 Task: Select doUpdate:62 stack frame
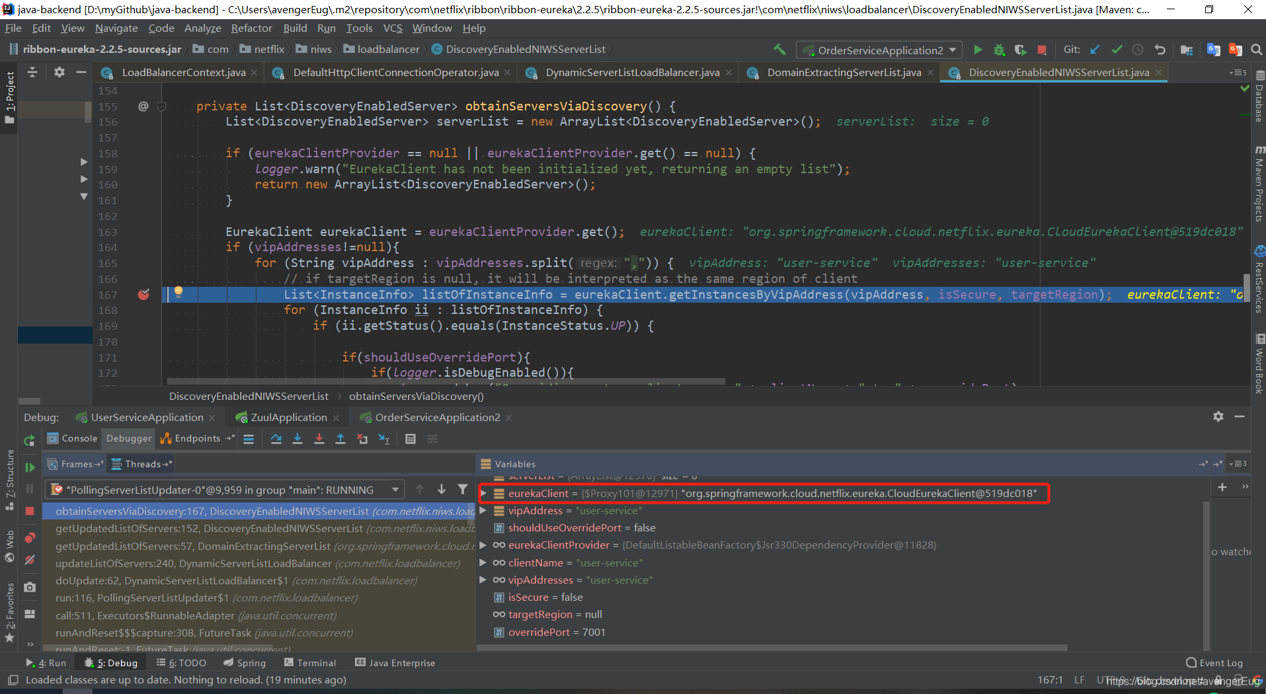click(259, 581)
